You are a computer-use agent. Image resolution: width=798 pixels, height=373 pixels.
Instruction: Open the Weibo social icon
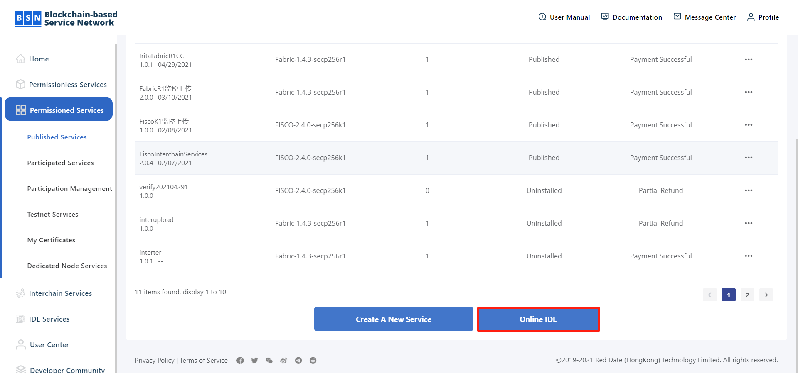coord(284,361)
